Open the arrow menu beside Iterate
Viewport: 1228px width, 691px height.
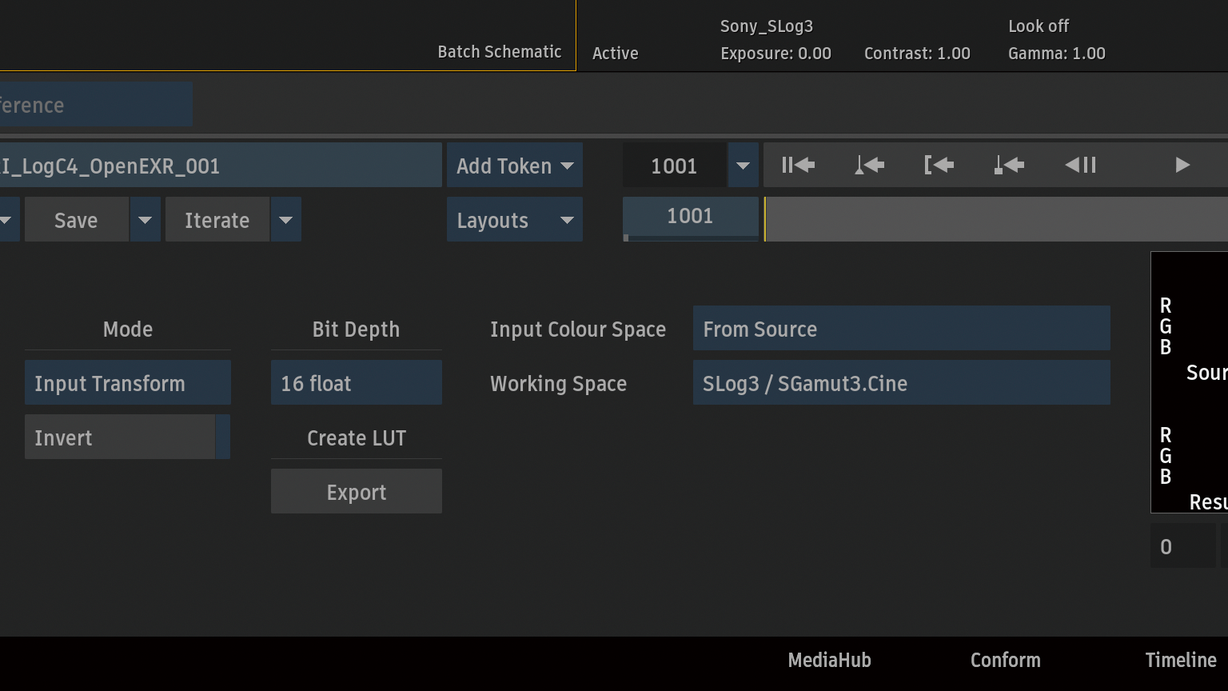click(x=285, y=220)
